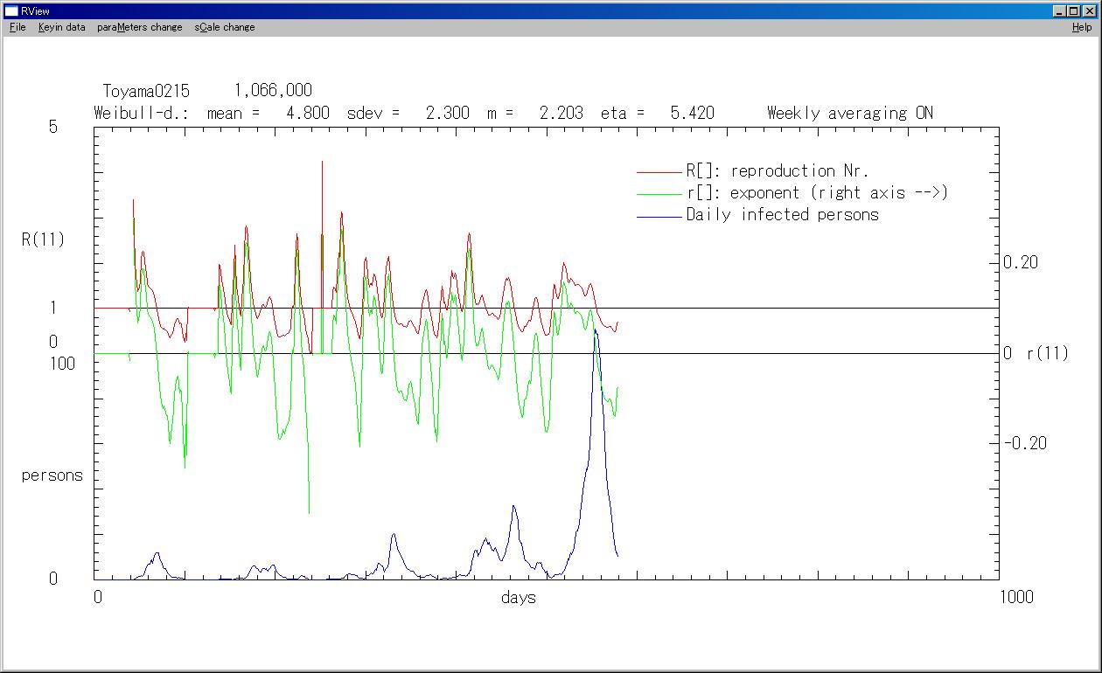The height and width of the screenshot is (673, 1102).
Task: Select the Toyama0215 dataset title
Action: (x=146, y=91)
